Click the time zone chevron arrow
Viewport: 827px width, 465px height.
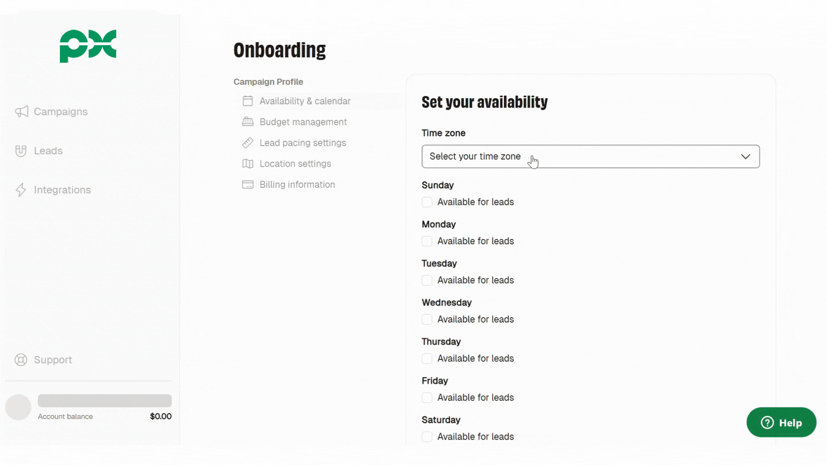(746, 156)
